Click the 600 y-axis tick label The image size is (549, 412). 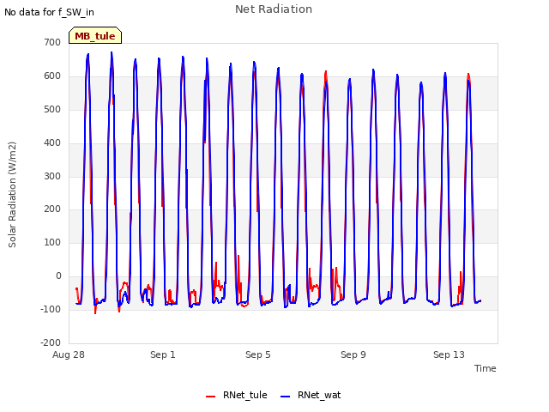click(52, 76)
